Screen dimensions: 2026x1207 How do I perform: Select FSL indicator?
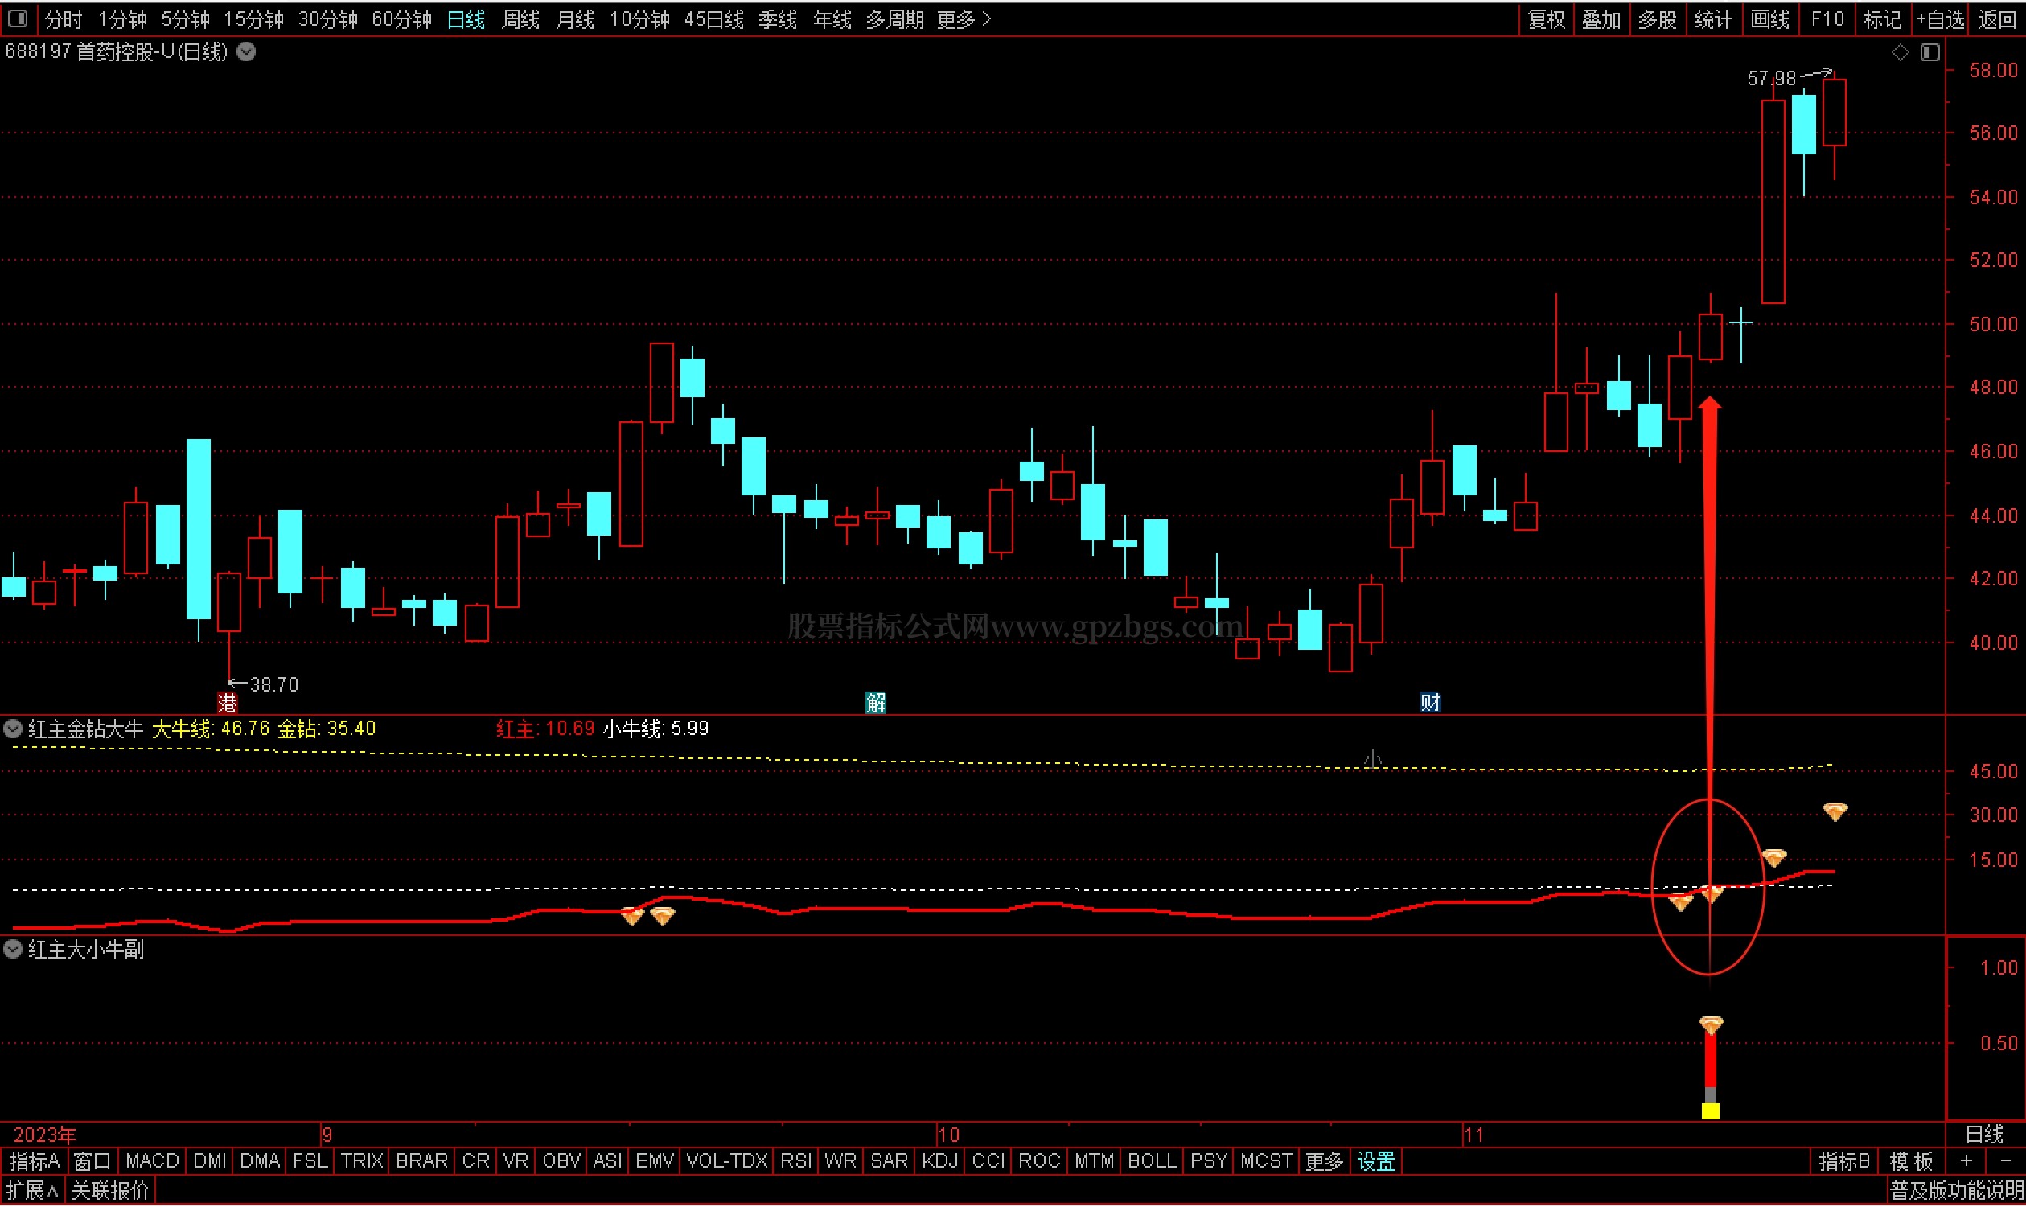[x=310, y=1161]
